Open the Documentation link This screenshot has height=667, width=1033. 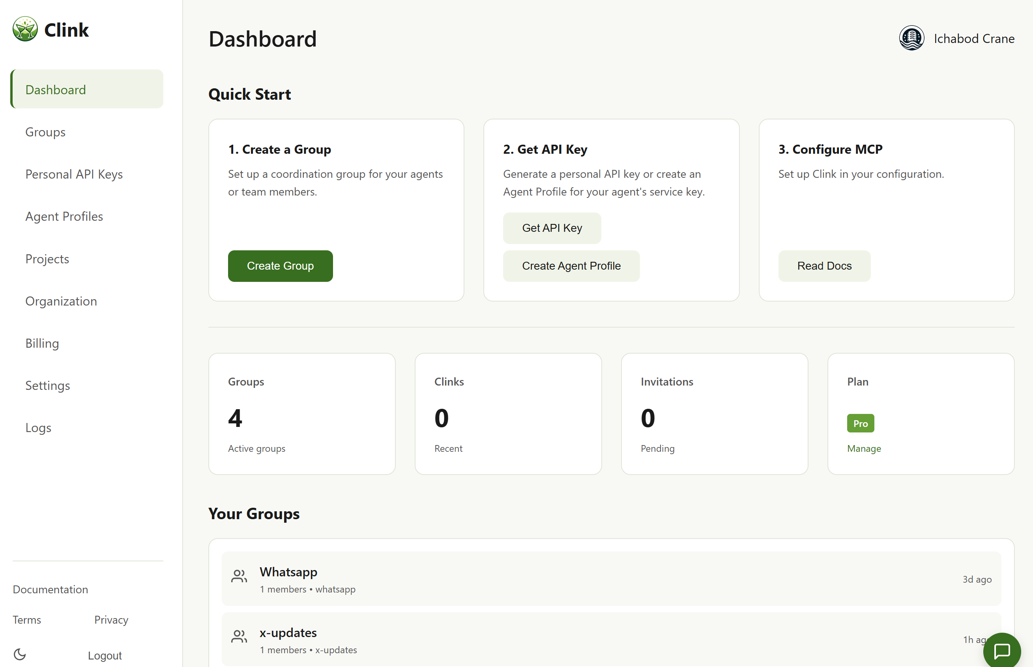click(x=50, y=589)
